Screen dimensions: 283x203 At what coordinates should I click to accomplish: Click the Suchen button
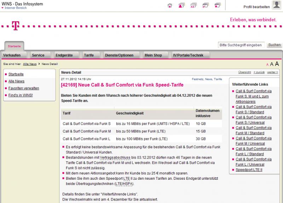click(x=275, y=45)
